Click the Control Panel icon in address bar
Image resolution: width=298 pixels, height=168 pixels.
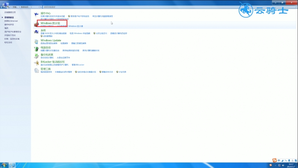(8, 7)
